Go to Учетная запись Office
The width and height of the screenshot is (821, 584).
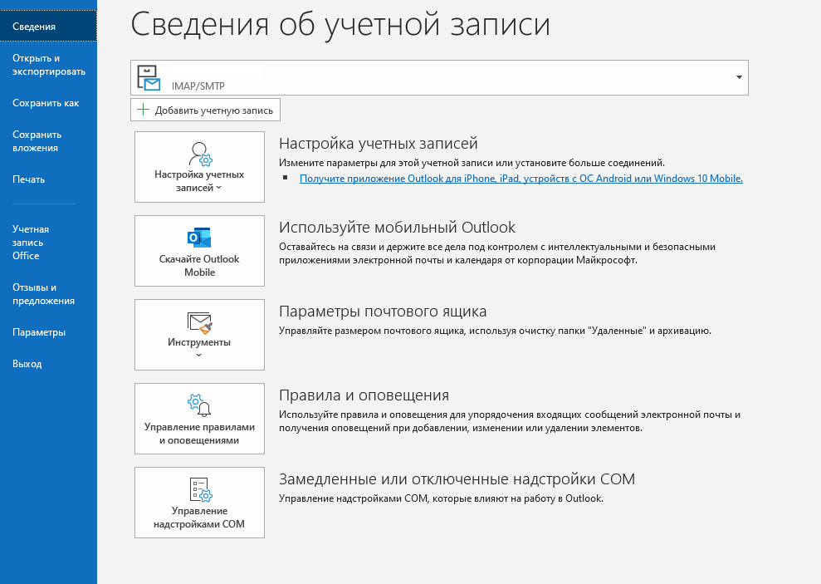(31, 243)
